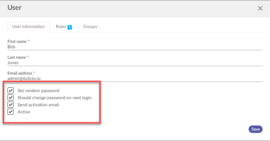Uncheck the Active checkbox
Viewport: 270px width, 141px height.
coord(11,112)
